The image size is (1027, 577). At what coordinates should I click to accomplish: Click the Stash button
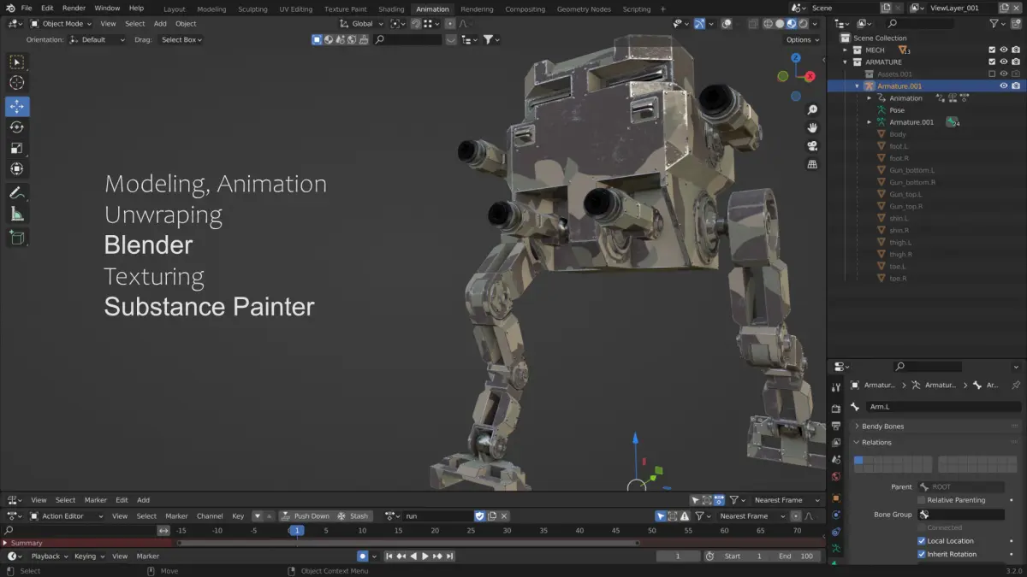click(353, 516)
